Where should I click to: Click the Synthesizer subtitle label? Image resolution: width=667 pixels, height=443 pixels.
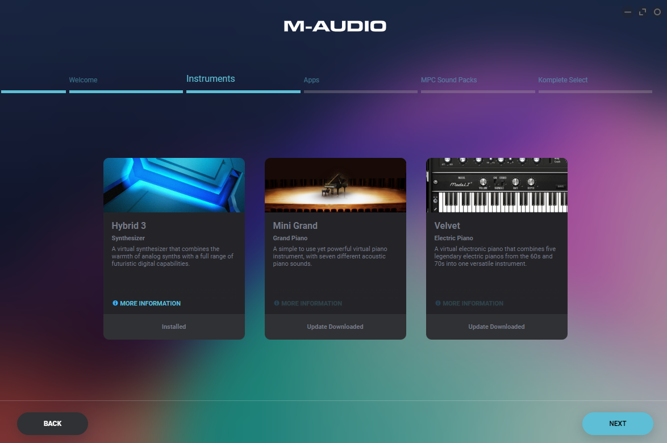tap(128, 238)
